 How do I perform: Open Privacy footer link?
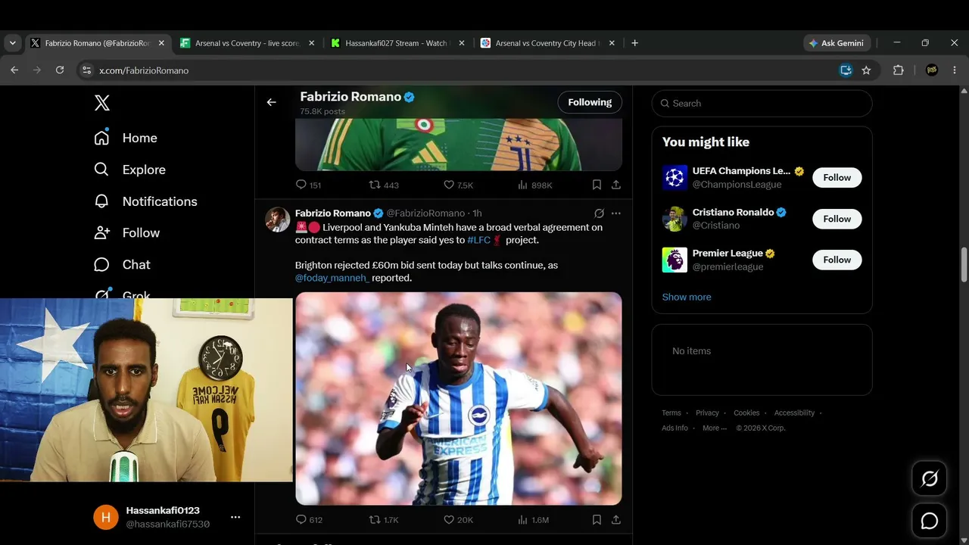pyautogui.click(x=707, y=413)
